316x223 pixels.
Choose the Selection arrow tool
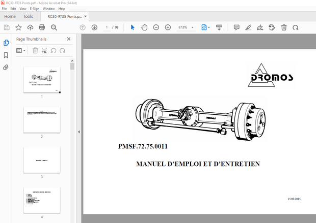[x=133, y=27]
